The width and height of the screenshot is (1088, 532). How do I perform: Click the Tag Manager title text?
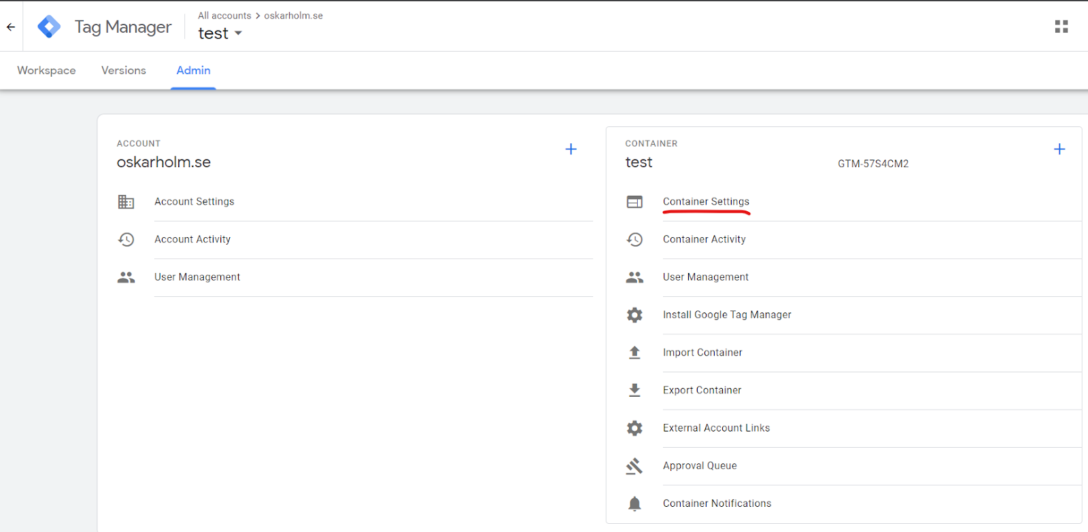click(123, 27)
